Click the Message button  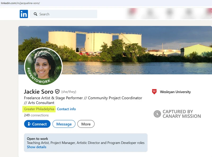(64, 124)
